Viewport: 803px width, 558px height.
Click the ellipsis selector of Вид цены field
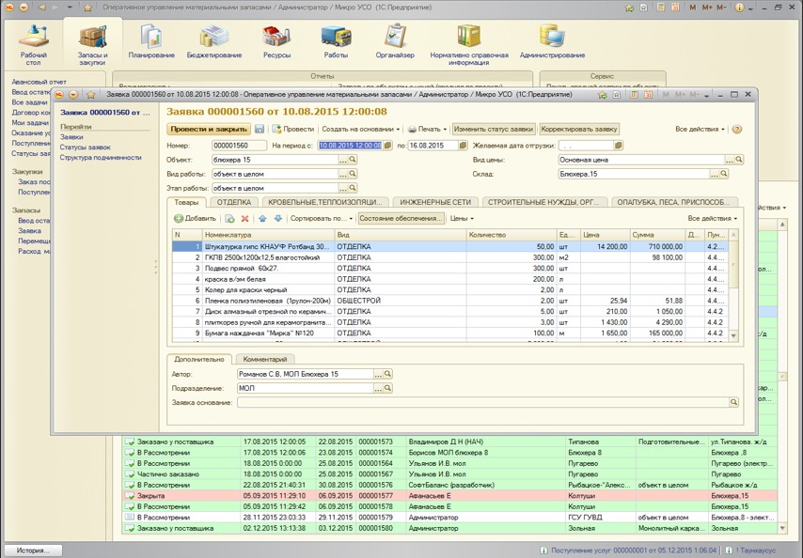click(x=730, y=160)
